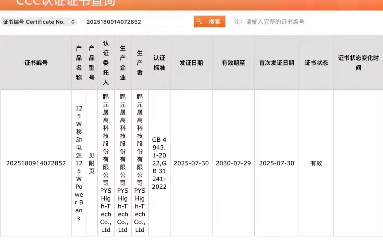Viewport: 383px width, 245px height.
Task: Click the 证书状态 column header
Action: [316, 63]
